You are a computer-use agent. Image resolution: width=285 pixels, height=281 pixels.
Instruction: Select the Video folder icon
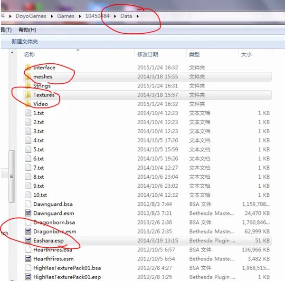click(28, 104)
